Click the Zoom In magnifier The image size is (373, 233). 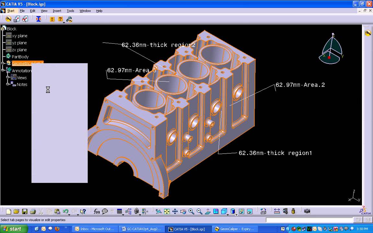(x=191, y=211)
